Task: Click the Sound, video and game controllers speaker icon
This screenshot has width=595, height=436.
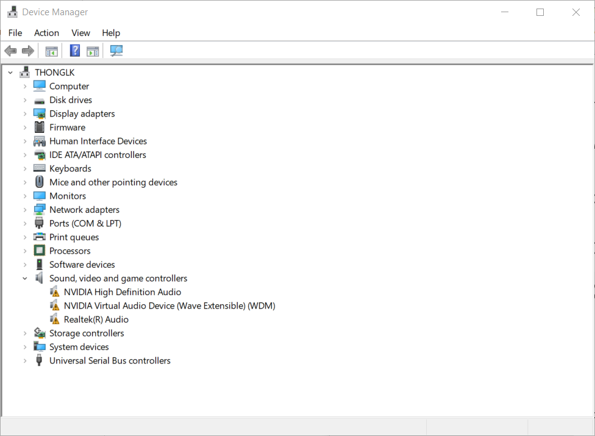Action: [39, 278]
